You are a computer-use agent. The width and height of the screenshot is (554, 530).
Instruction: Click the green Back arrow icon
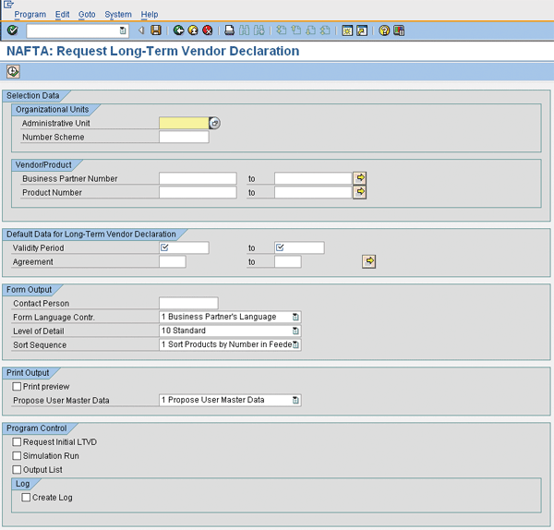[x=178, y=30]
